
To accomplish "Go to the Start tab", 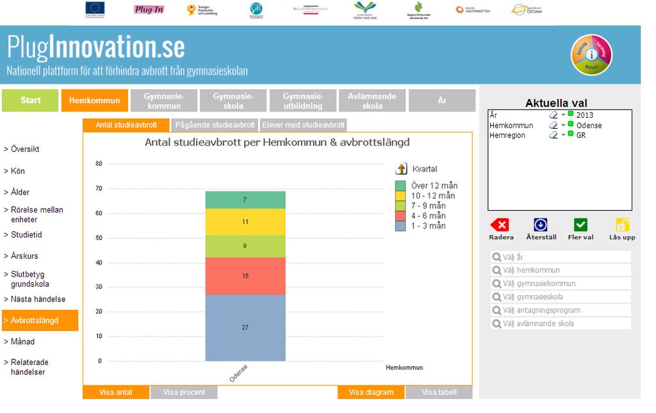I will point(30,101).
